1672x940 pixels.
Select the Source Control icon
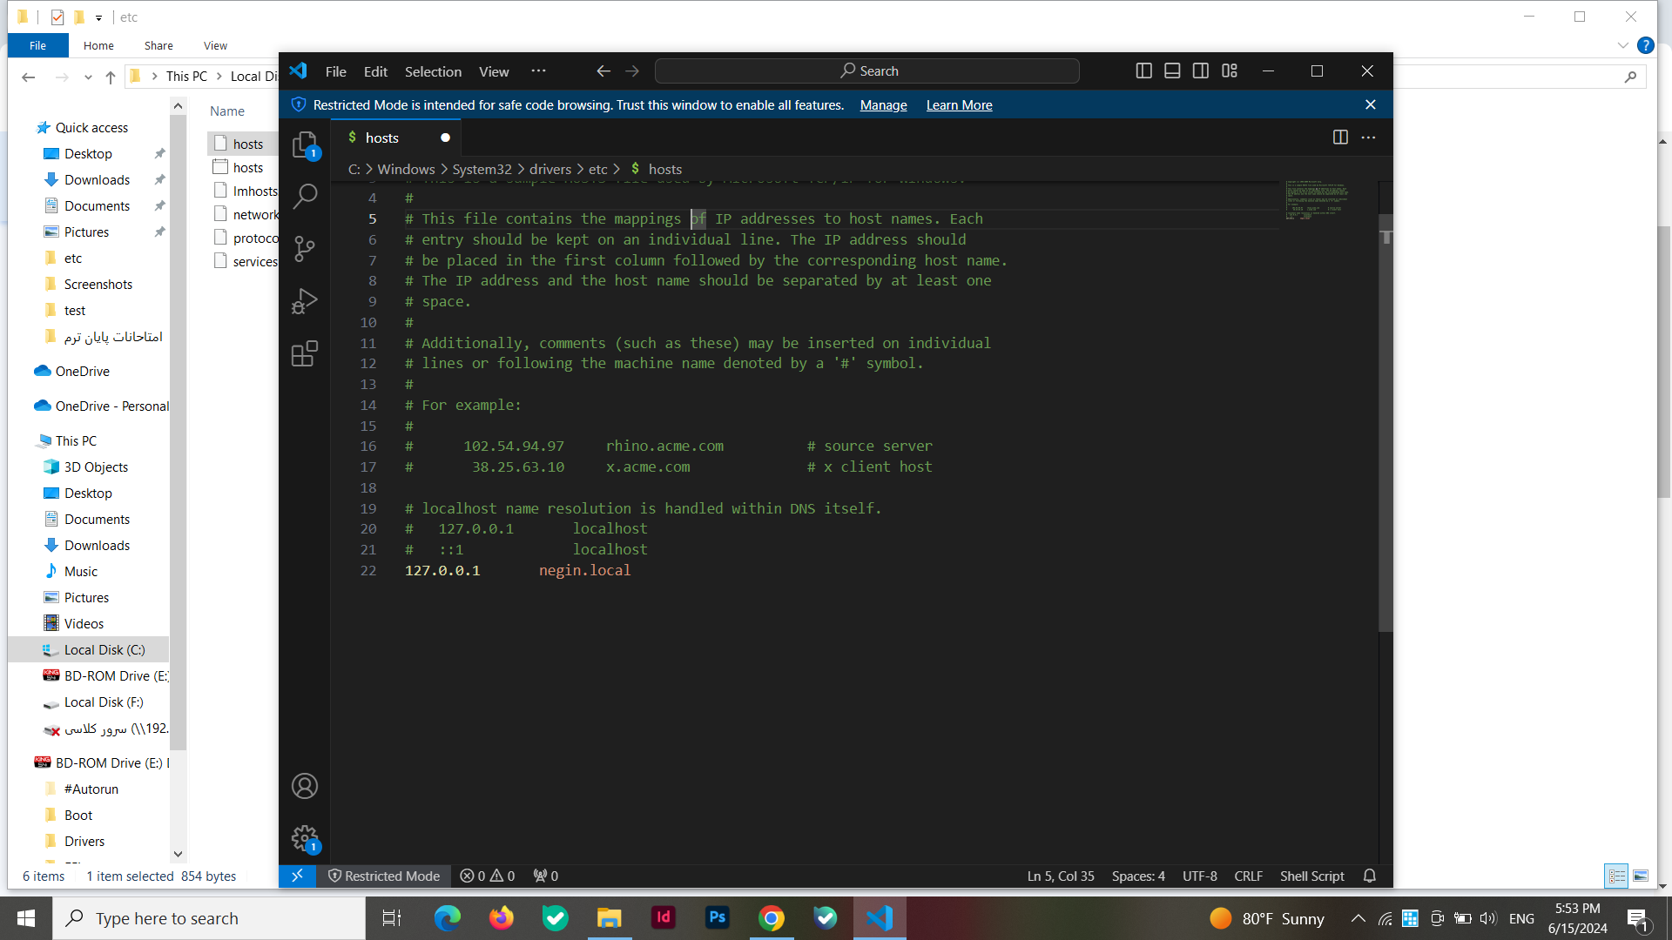pyautogui.click(x=303, y=248)
